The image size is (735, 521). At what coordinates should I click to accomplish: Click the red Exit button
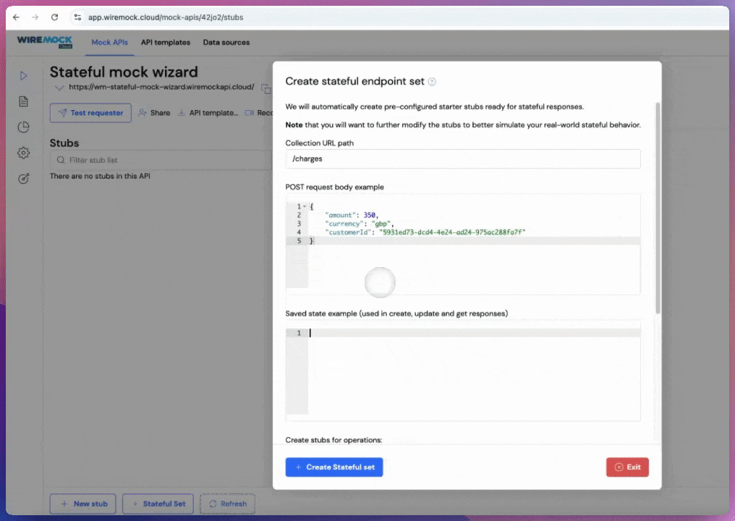(627, 467)
